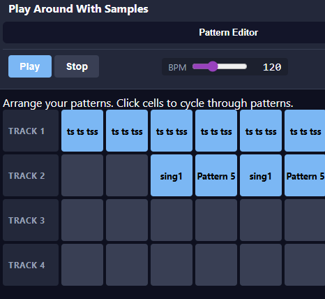Toggle second 'Pattern 5' cell in Track 2
The image size is (325, 299).
(305, 175)
